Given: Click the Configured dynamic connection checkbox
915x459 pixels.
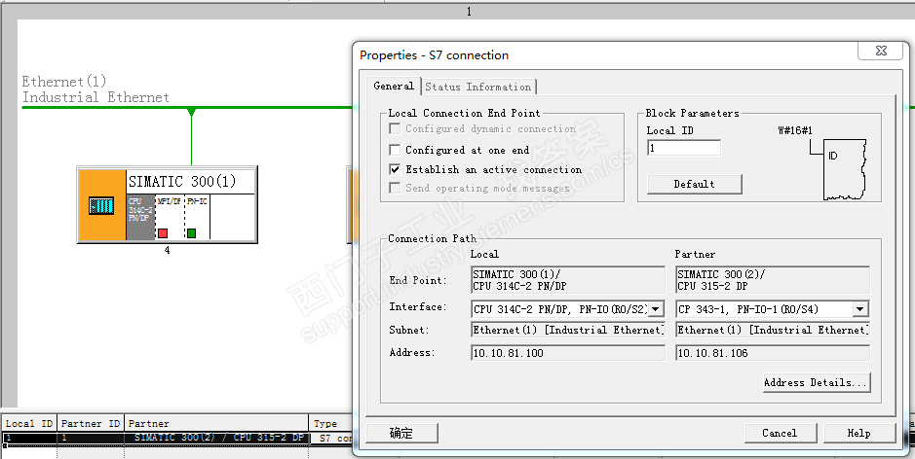Looking at the screenshot, I should 395,128.
